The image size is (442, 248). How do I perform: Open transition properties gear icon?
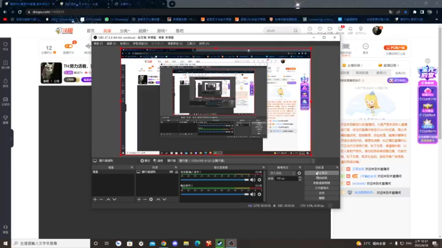point(299,173)
